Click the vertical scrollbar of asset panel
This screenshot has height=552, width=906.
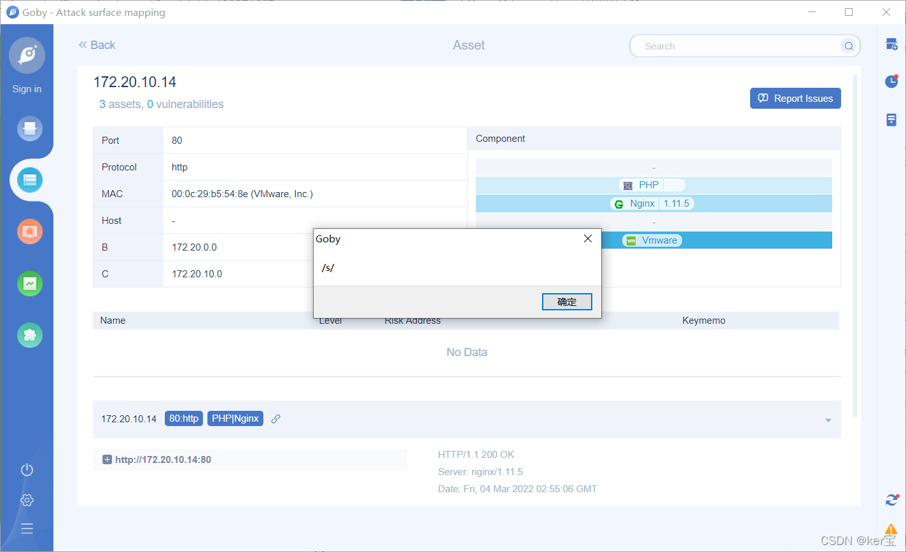tap(855, 245)
